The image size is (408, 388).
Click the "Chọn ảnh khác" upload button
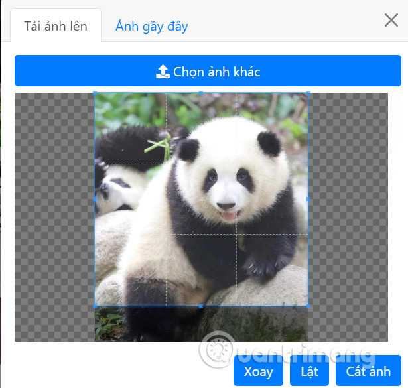coord(208,70)
